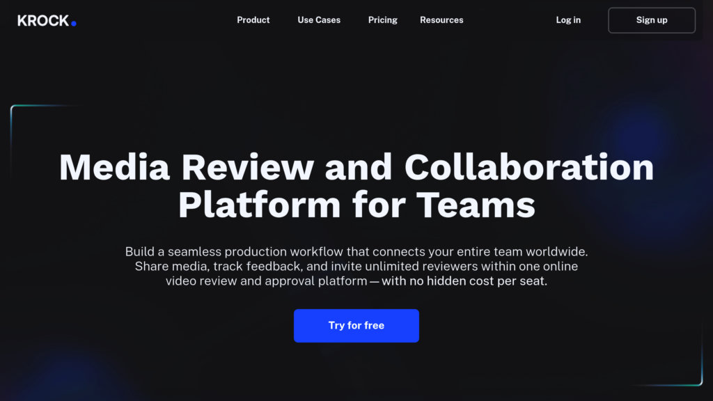Click the blue dot in the KROCK logo
Screen dimensions: 713x401
coord(74,24)
